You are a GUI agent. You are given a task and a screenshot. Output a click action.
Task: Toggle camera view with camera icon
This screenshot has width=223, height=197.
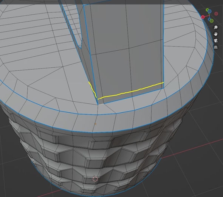pyautogui.click(x=216, y=40)
